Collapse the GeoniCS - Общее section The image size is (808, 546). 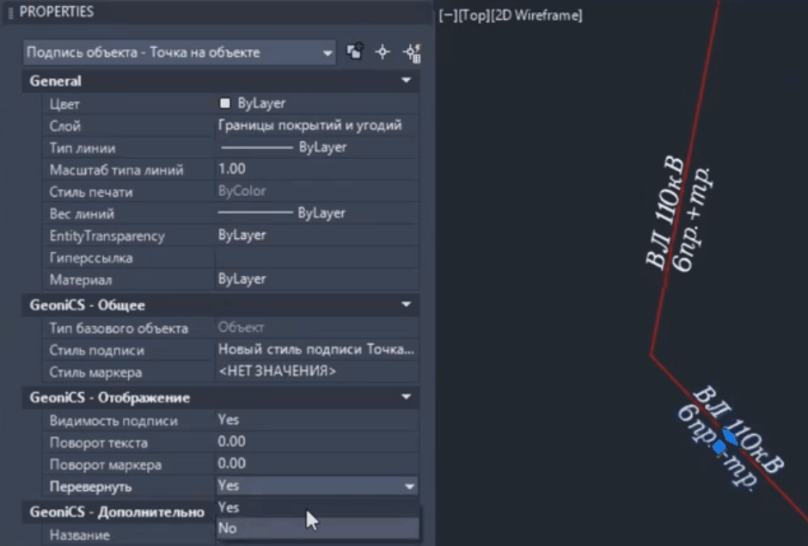coord(406,304)
